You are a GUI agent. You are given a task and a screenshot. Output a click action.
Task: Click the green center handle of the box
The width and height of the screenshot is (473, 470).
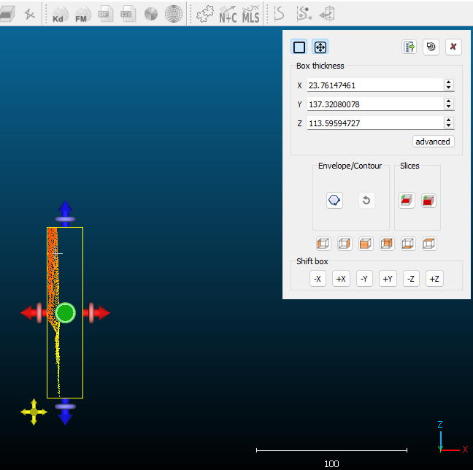[x=66, y=313]
